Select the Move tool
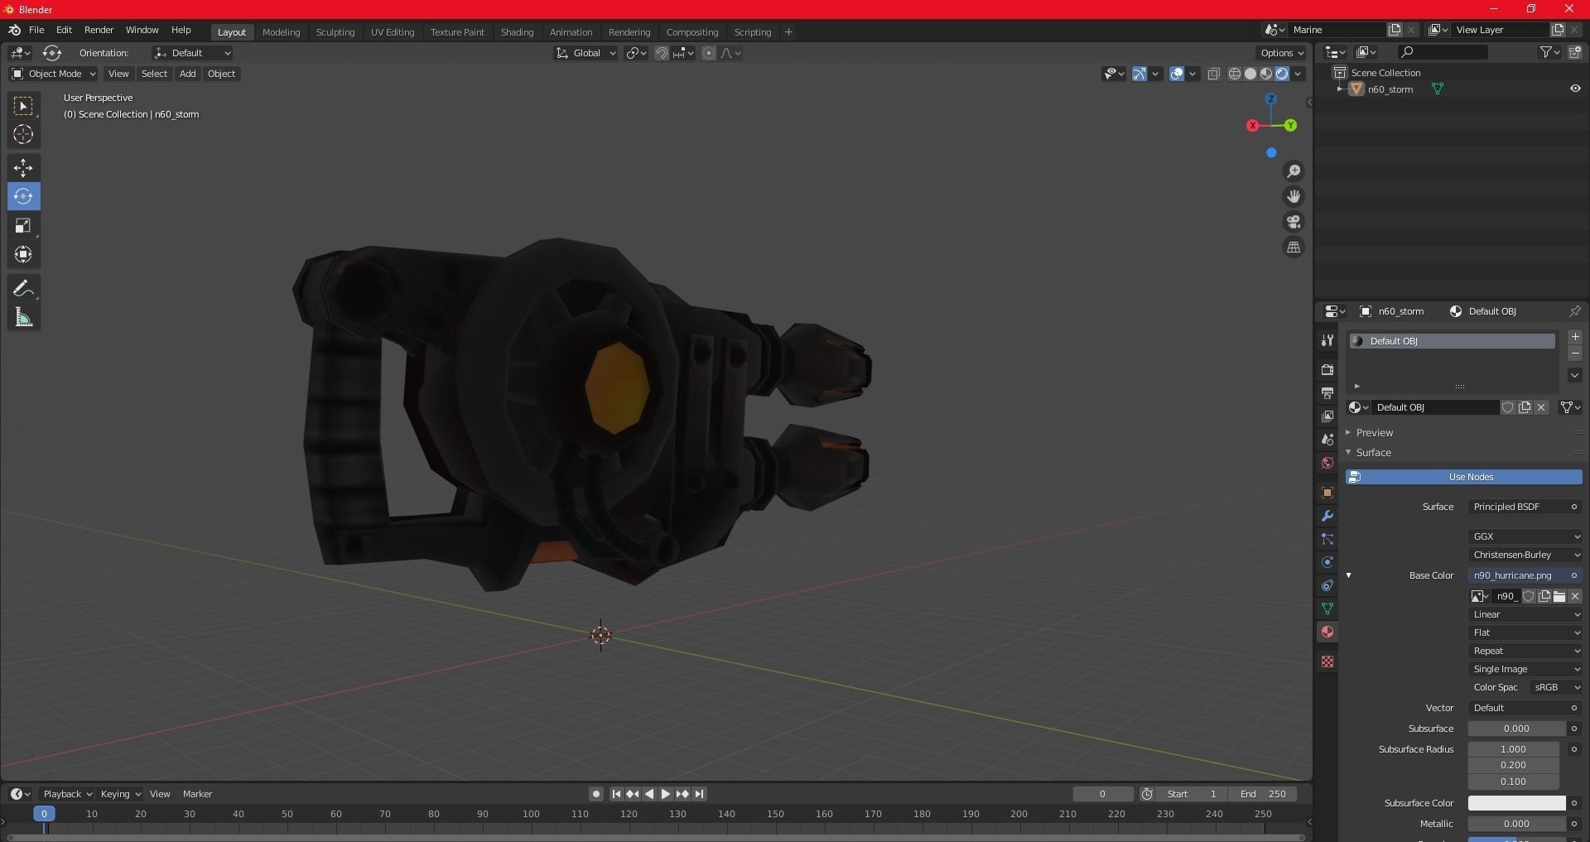Screen dimensions: 1590x842 coord(23,168)
